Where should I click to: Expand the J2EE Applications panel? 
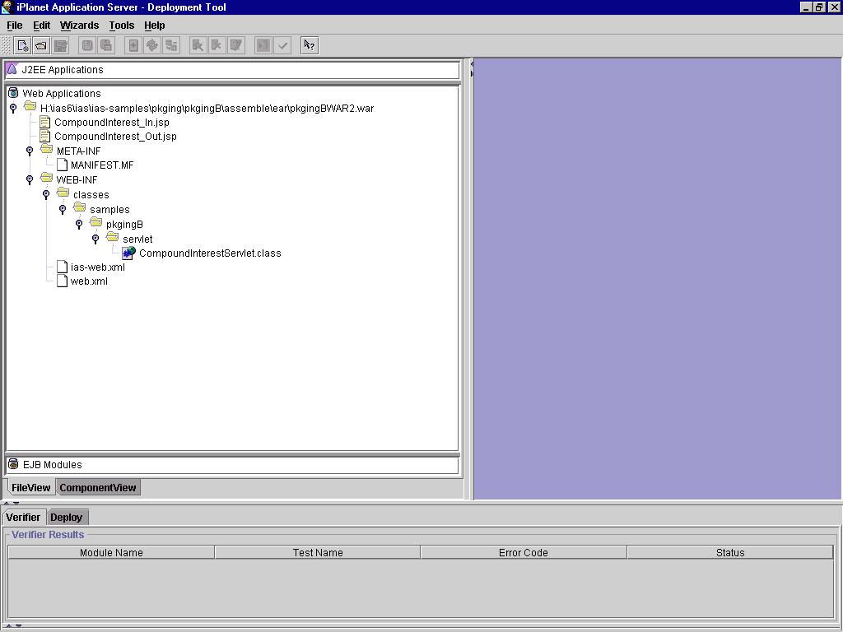[x=232, y=70]
